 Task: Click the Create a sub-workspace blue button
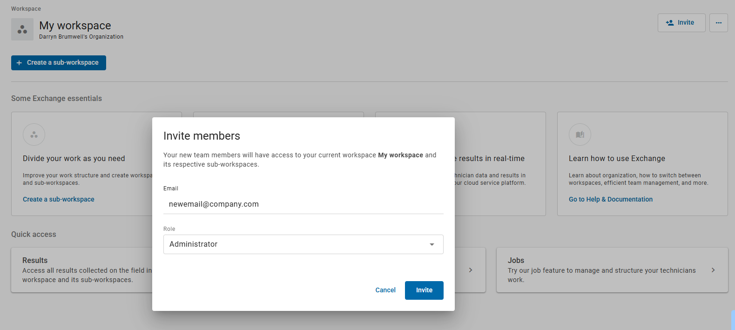59,63
